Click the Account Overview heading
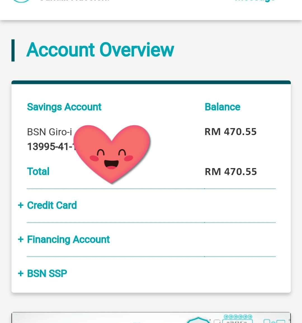The height and width of the screenshot is (323, 302). (100, 50)
